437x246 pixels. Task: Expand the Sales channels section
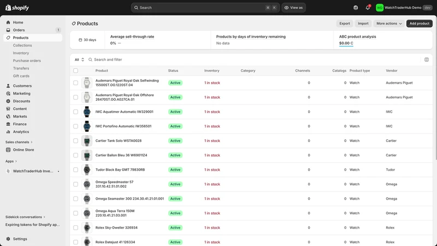[19, 142]
